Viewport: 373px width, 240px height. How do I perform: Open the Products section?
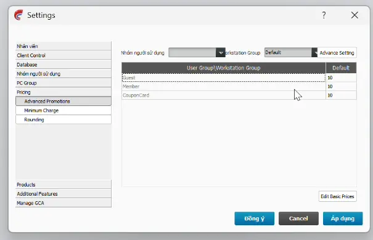pyautogui.click(x=64, y=185)
